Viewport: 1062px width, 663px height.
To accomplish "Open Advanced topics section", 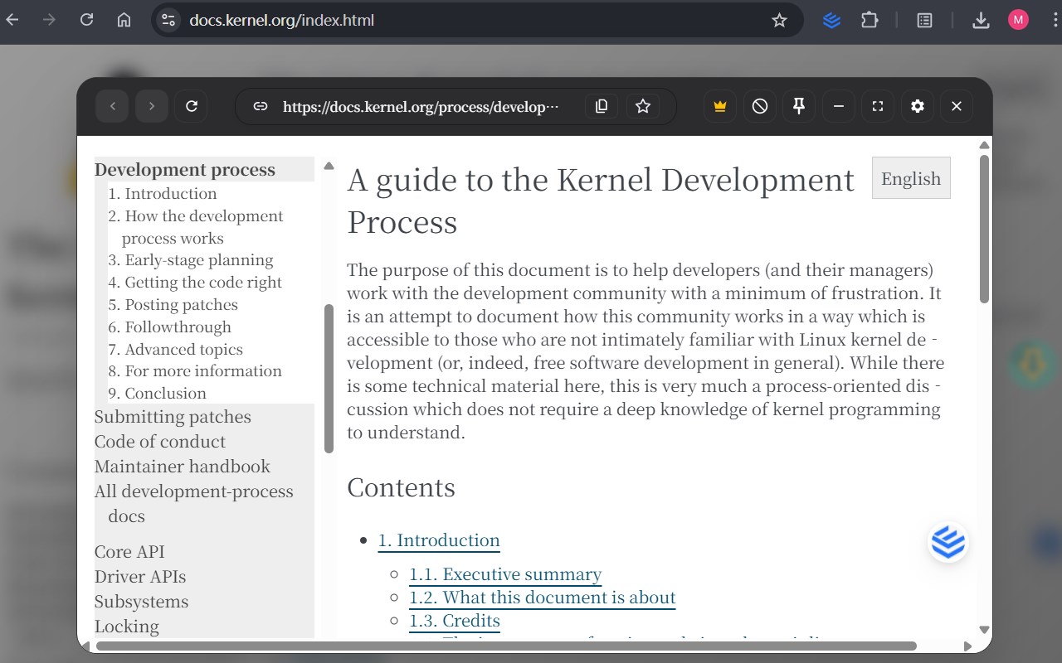I will click(175, 350).
